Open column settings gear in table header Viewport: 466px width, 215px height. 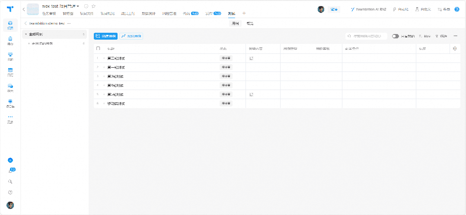[x=455, y=49]
